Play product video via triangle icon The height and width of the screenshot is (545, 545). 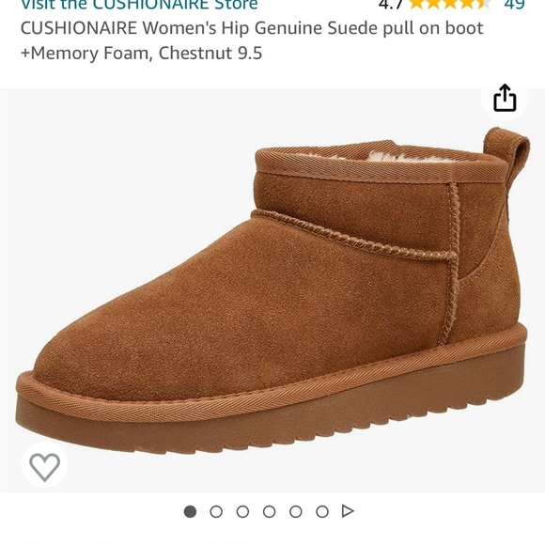(348, 511)
